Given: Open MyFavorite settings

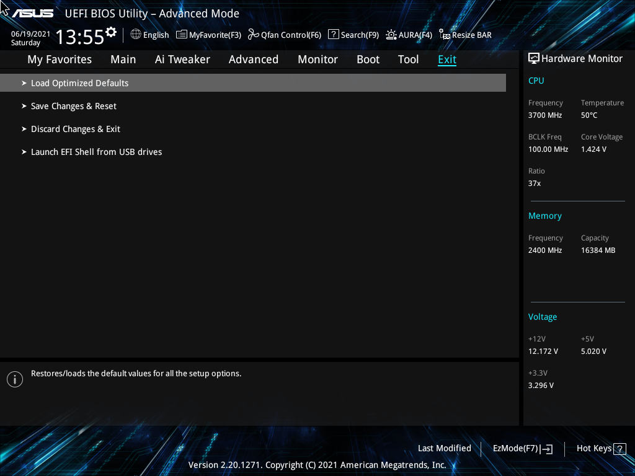Looking at the screenshot, I should point(208,35).
